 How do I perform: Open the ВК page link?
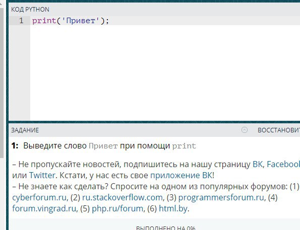(x=258, y=164)
